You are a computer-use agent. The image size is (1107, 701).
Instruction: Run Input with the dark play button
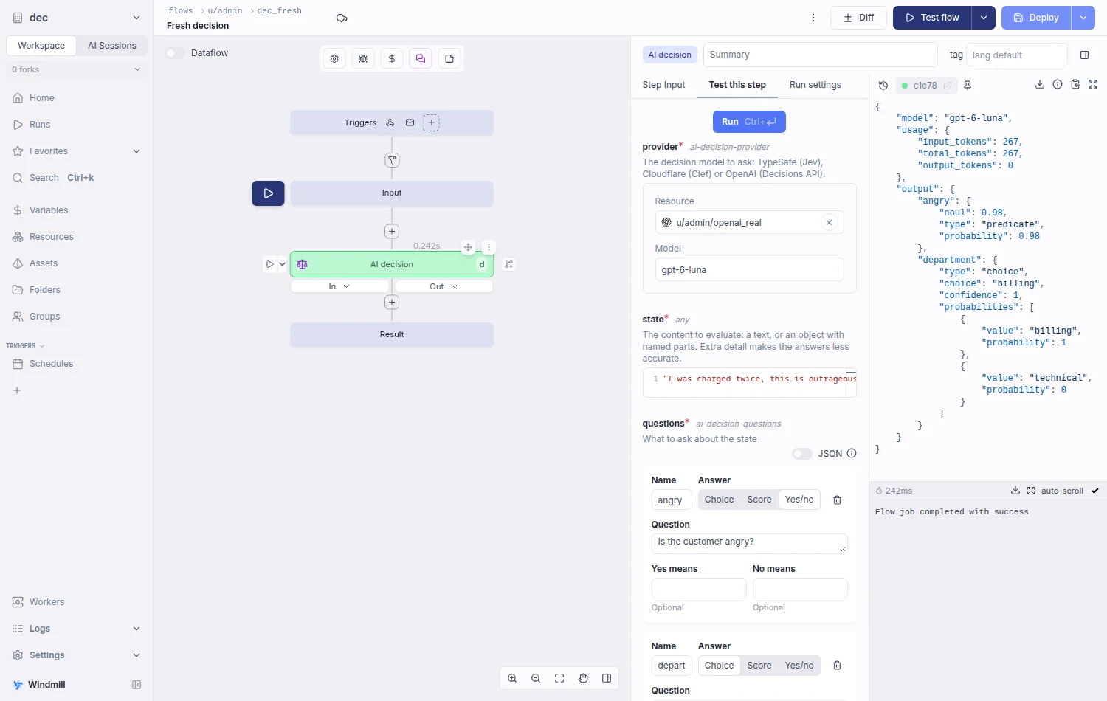coord(268,193)
